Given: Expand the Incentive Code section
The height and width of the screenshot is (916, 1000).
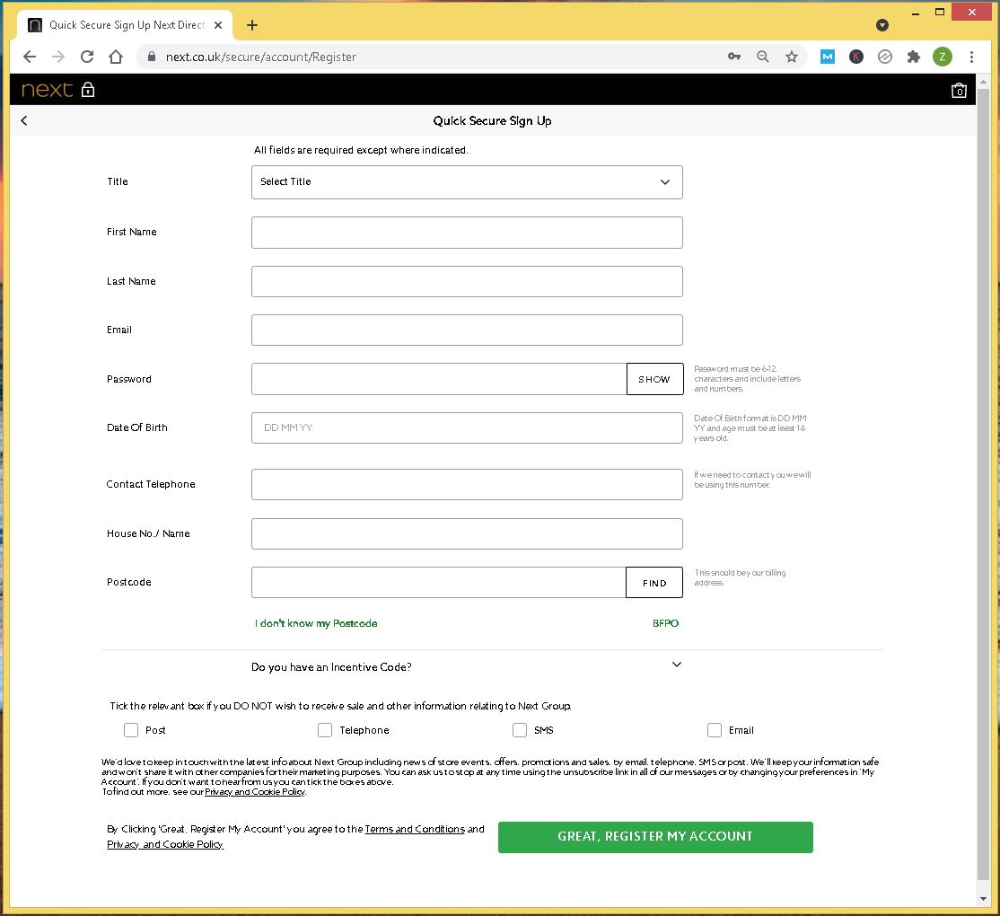Looking at the screenshot, I should 676,665.
